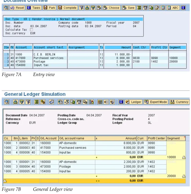Click the Park document button
This screenshot has width=191, height=194.
point(49,8)
